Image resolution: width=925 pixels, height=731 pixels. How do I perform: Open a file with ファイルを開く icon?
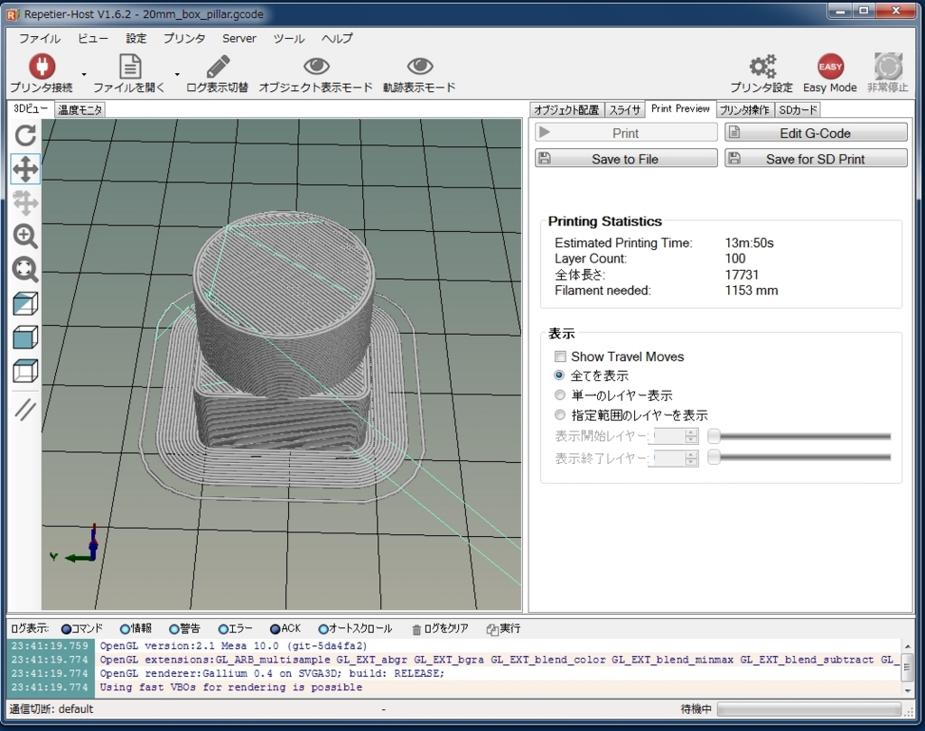(130, 67)
